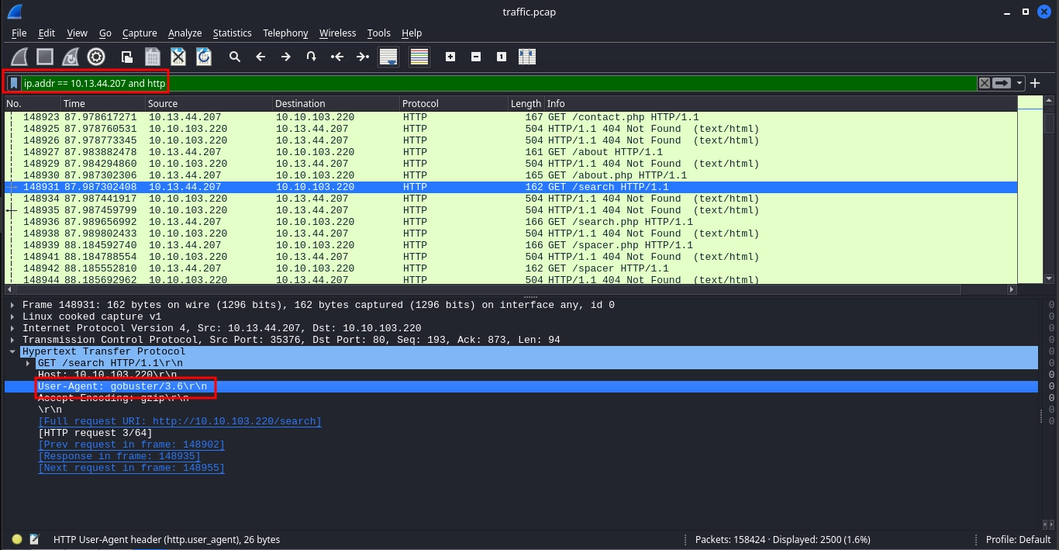Click the reload capture file icon
Viewport: 1059px width, 550px height.
pyautogui.click(x=204, y=57)
